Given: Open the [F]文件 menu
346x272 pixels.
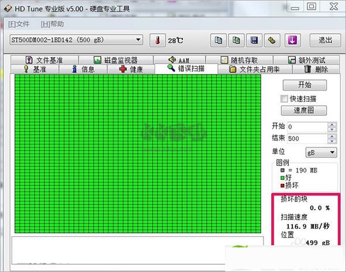Looking at the screenshot, I should [x=19, y=24].
